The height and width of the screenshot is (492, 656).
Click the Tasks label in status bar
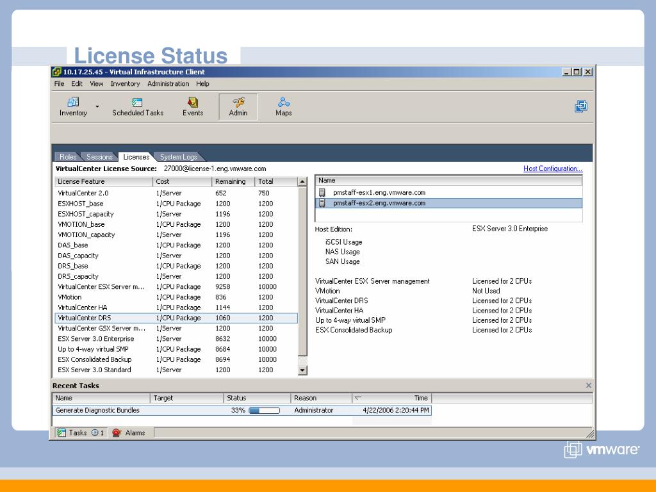point(78,432)
